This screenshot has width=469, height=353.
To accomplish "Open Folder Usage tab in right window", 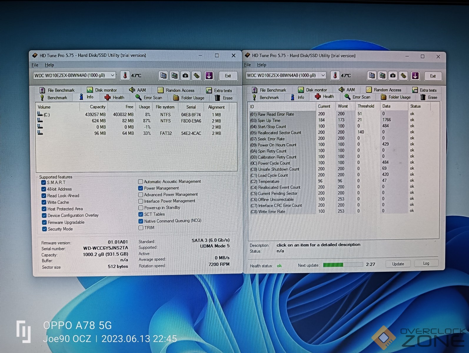I will pos(396,97).
